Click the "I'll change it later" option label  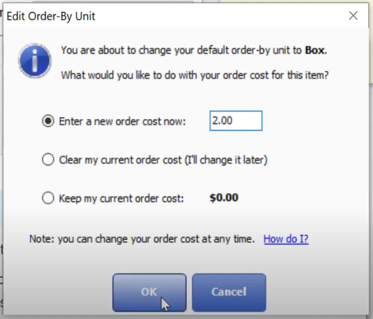(x=163, y=160)
